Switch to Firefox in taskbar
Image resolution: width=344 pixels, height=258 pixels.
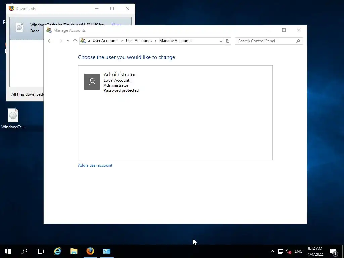point(90,251)
